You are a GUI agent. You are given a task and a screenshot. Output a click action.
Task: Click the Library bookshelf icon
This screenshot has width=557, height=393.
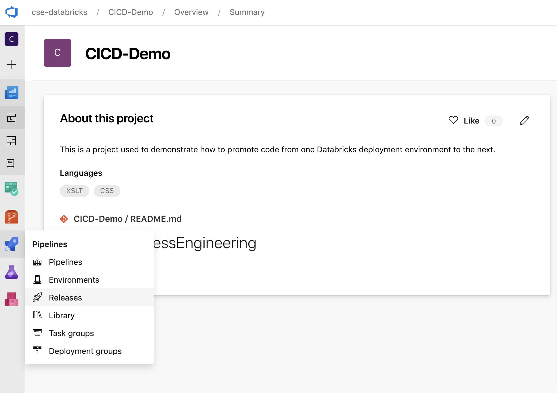[x=37, y=315]
